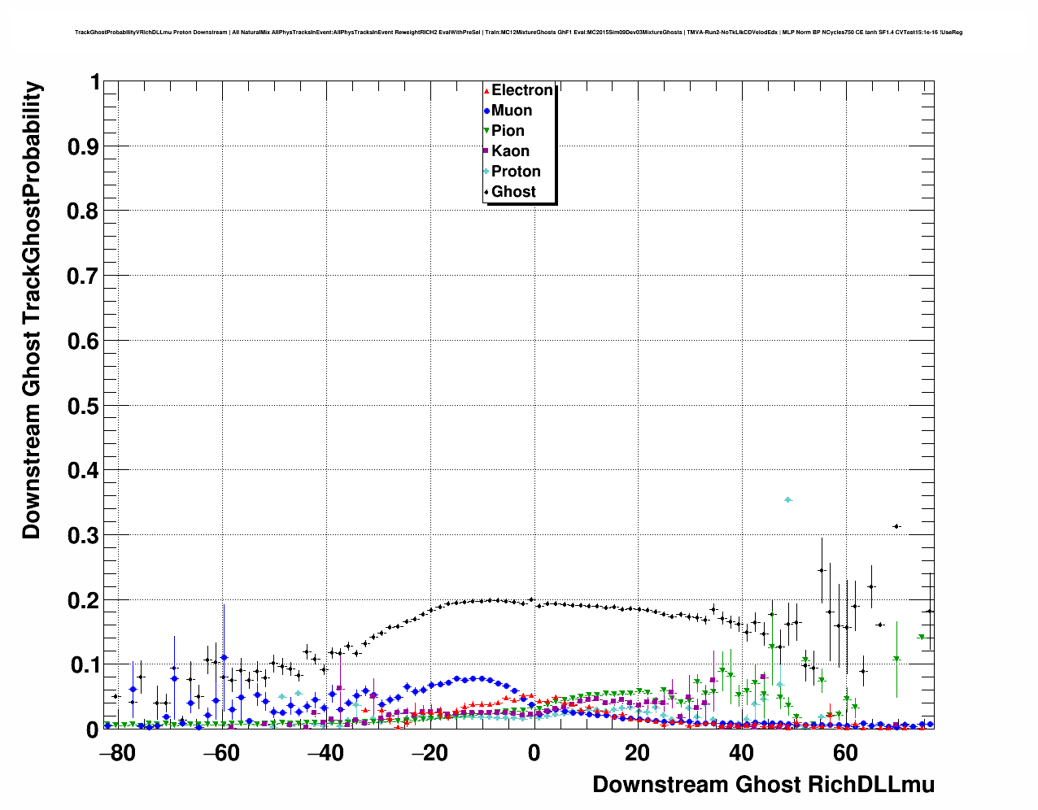1038x810 pixels.
Task: Select the "Proton" legend label
Action: (x=516, y=172)
